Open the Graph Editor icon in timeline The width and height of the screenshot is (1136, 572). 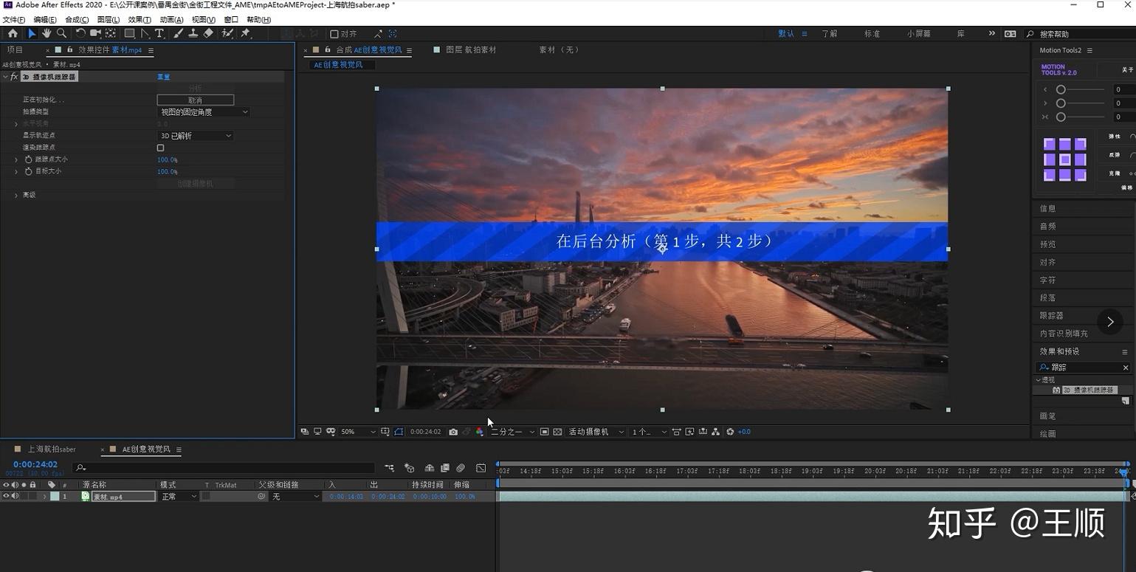click(481, 468)
